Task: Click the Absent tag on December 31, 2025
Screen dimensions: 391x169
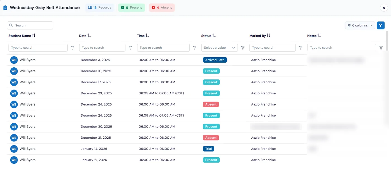Action: (211, 138)
